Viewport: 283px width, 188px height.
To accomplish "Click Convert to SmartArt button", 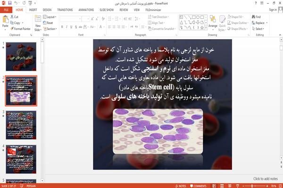I will click(x=161, y=29).
